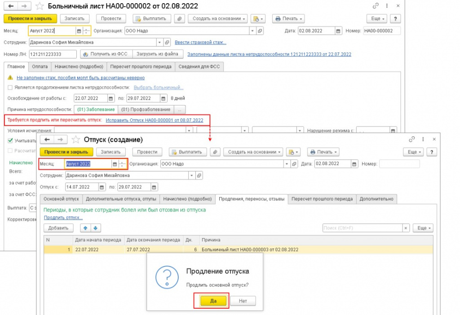This screenshot has height=315, width=460.
Task: Star the Больничный лист document as favorite
Action: 40,6
